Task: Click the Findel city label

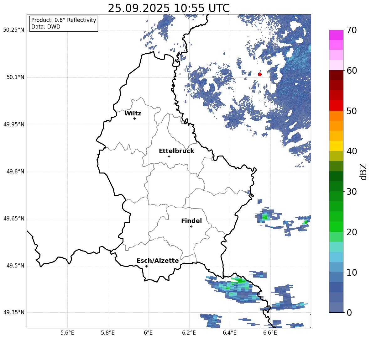Action: [x=191, y=221]
